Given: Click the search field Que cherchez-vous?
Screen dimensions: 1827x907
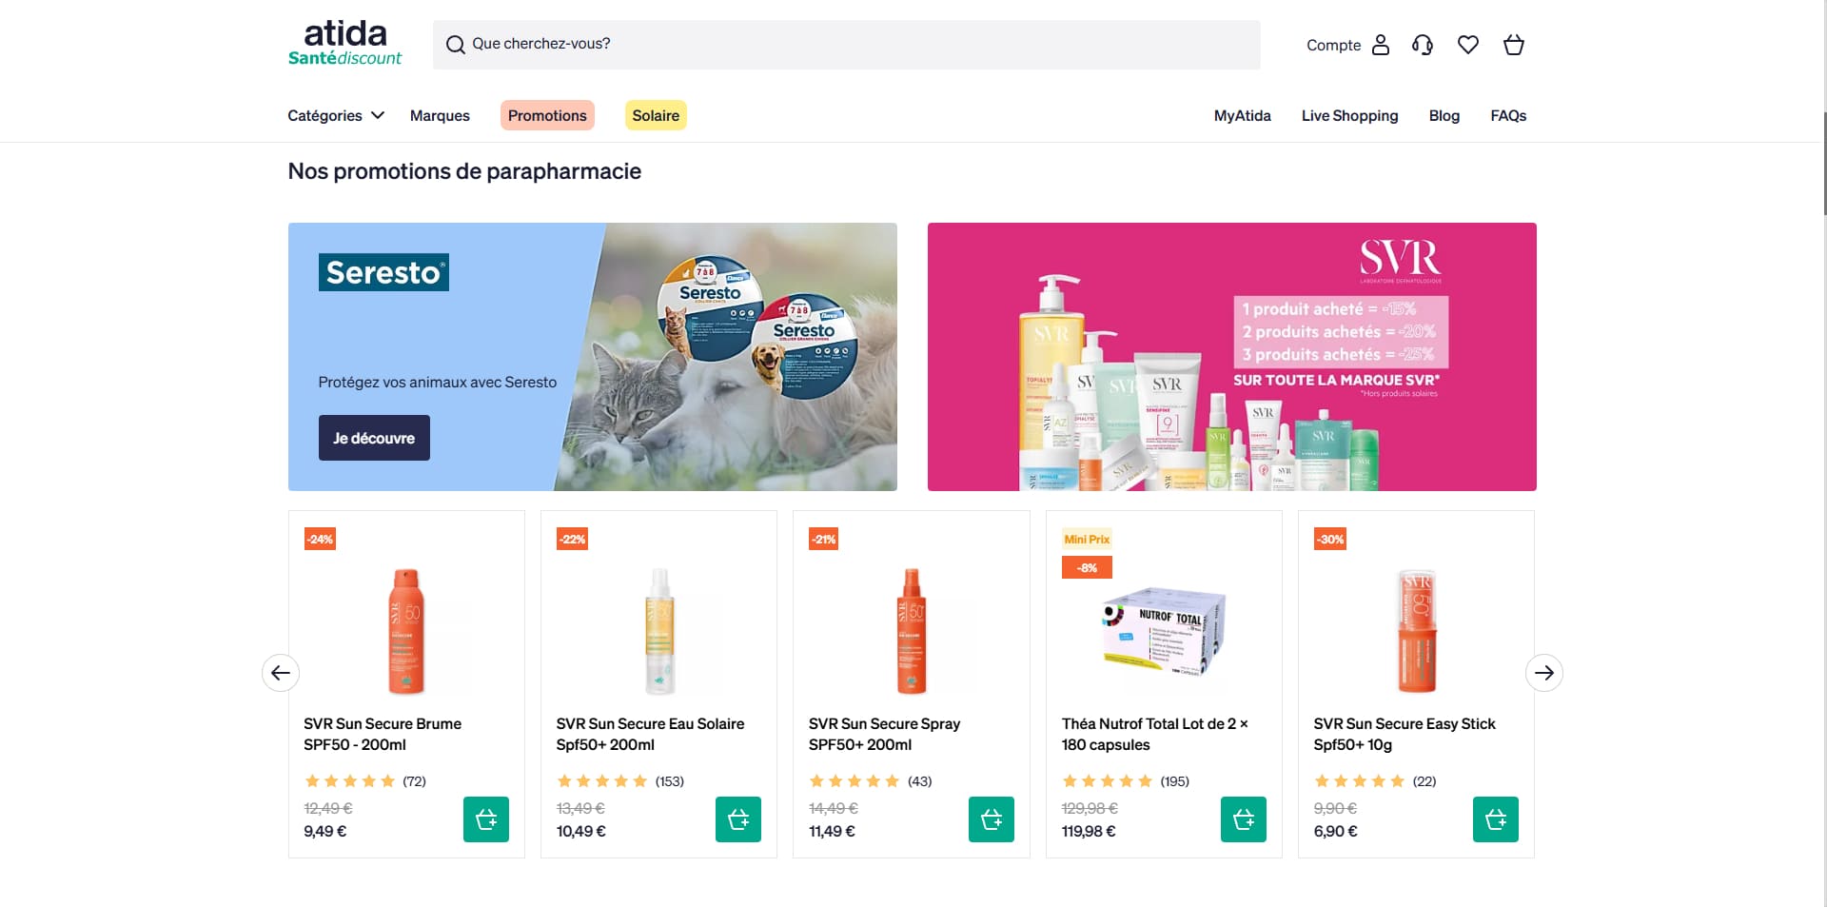Looking at the screenshot, I should click(x=847, y=45).
